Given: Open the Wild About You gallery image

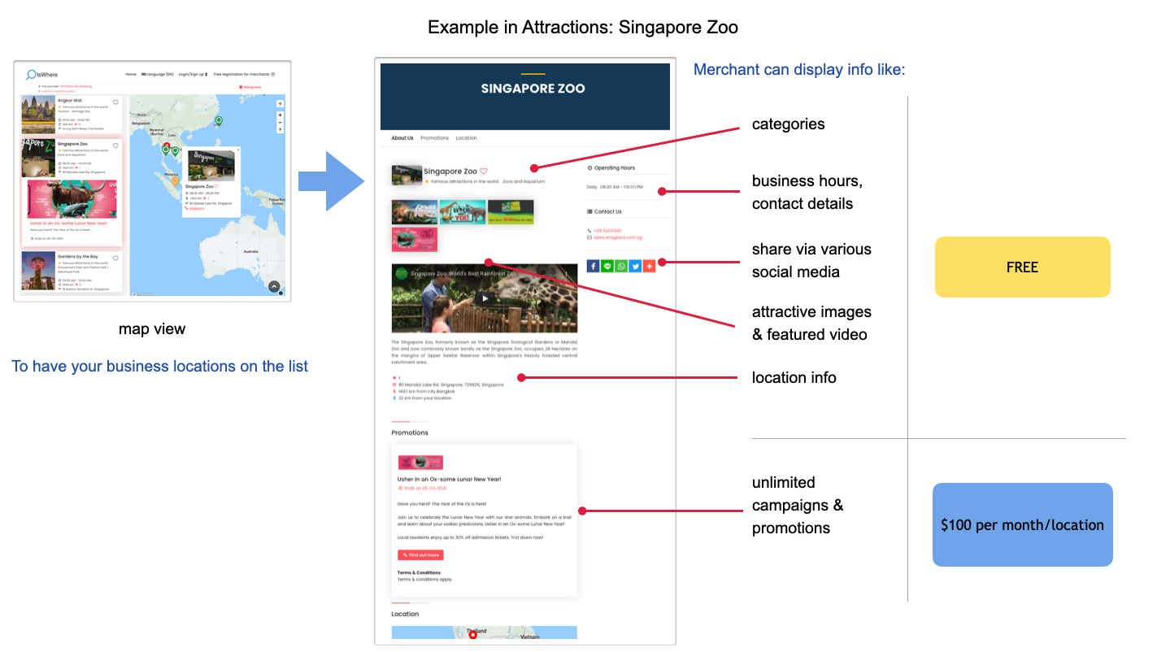Looking at the screenshot, I should coord(463,212).
